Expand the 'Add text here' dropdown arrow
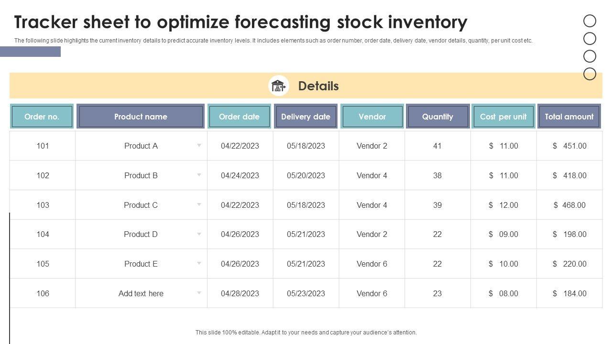This screenshot has height=344, width=612. coord(199,293)
